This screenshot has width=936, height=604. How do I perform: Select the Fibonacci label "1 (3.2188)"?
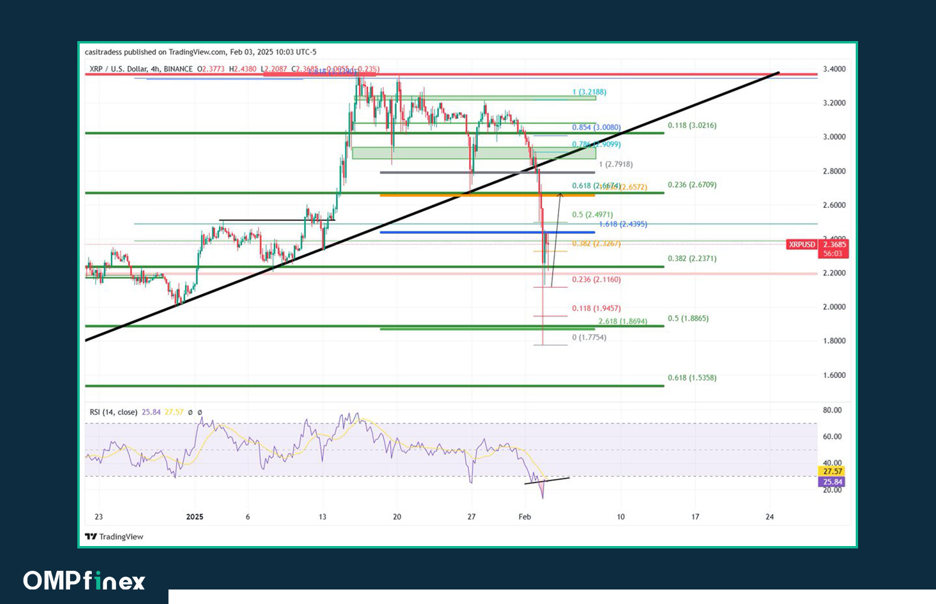[x=589, y=92]
